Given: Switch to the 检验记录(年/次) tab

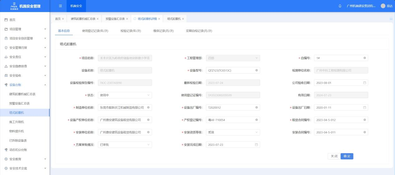Looking at the screenshot, I should [131, 31].
